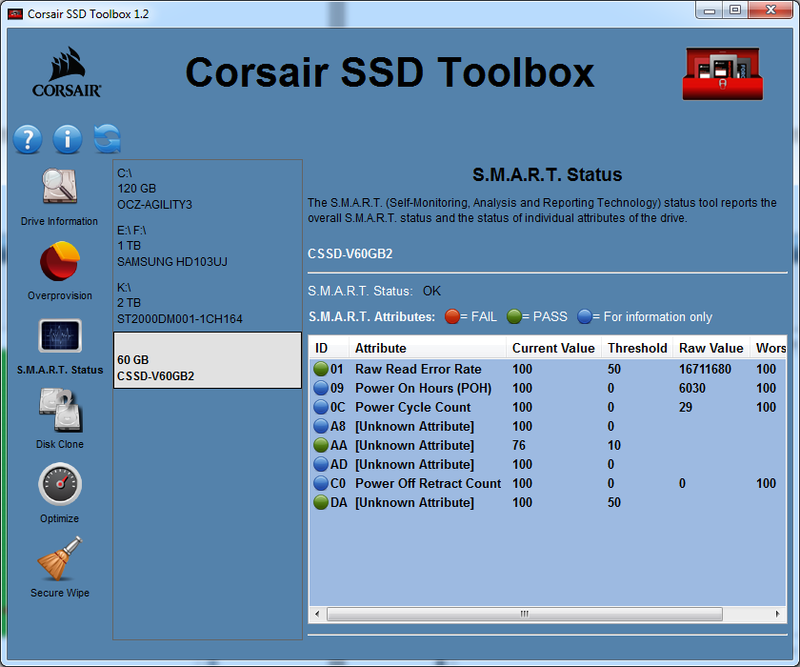Click the Refresh arrows icon

pyautogui.click(x=107, y=139)
